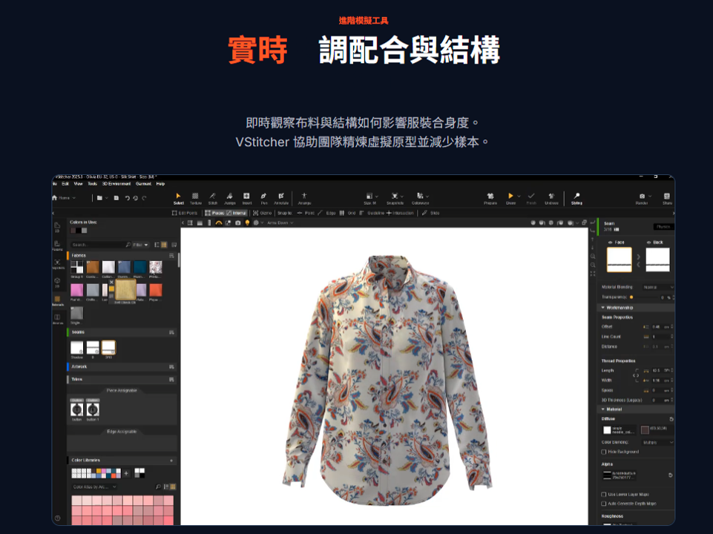
Task: Activate the Select arrow tool
Action: 178,198
